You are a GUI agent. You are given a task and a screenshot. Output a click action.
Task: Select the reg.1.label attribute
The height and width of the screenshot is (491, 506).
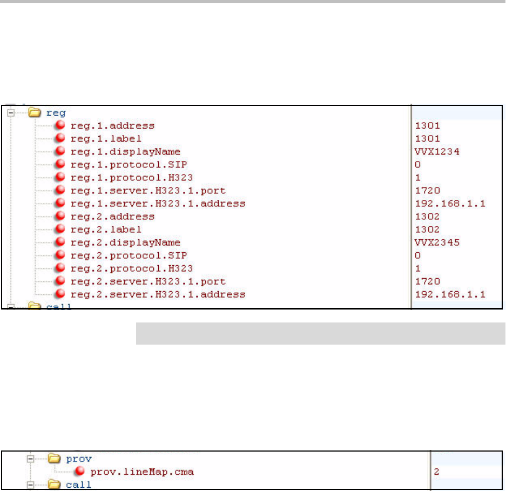click(x=106, y=139)
